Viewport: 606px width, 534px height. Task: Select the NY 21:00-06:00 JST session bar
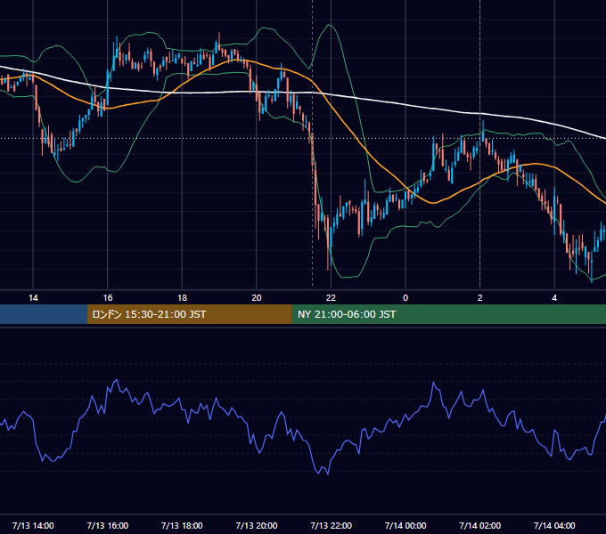pos(448,314)
